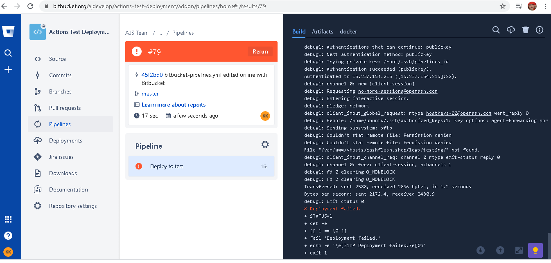The image size is (551, 263).
Task: Jump to log top with up arrow
Action: (x=500, y=250)
